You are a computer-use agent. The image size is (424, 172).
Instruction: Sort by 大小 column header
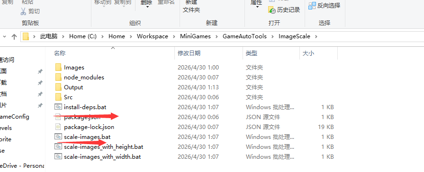pyautogui.click(x=308, y=53)
